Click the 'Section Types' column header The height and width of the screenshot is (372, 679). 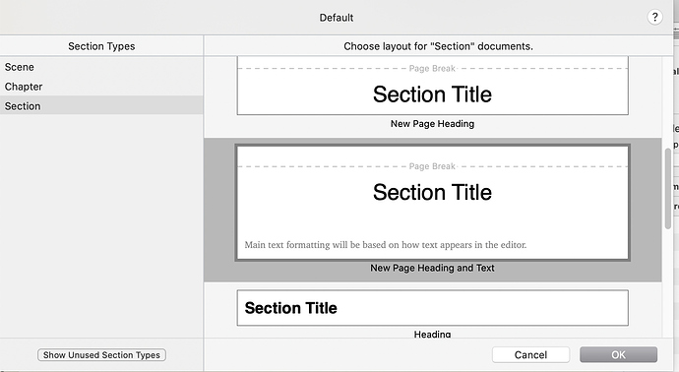pyautogui.click(x=101, y=46)
